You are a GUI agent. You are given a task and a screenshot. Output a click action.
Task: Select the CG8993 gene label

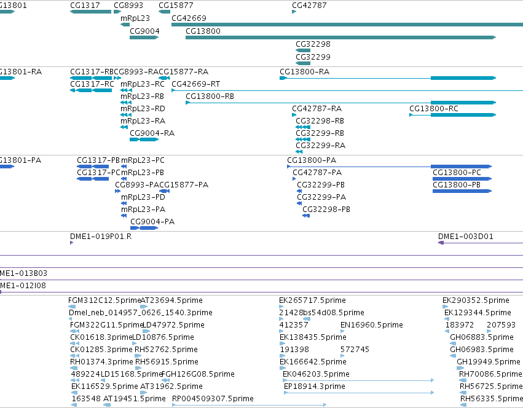(x=128, y=6)
